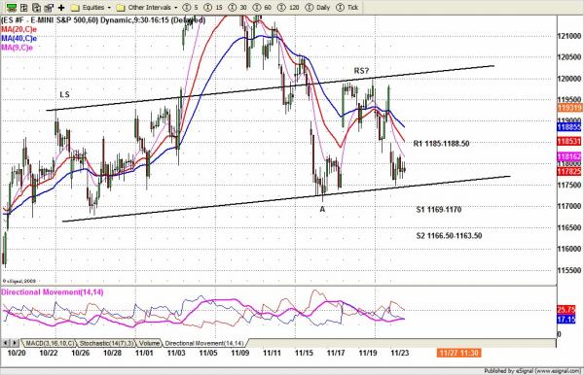Click the 120000 price axis label
The height and width of the screenshot is (375, 584).
[x=569, y=79]
